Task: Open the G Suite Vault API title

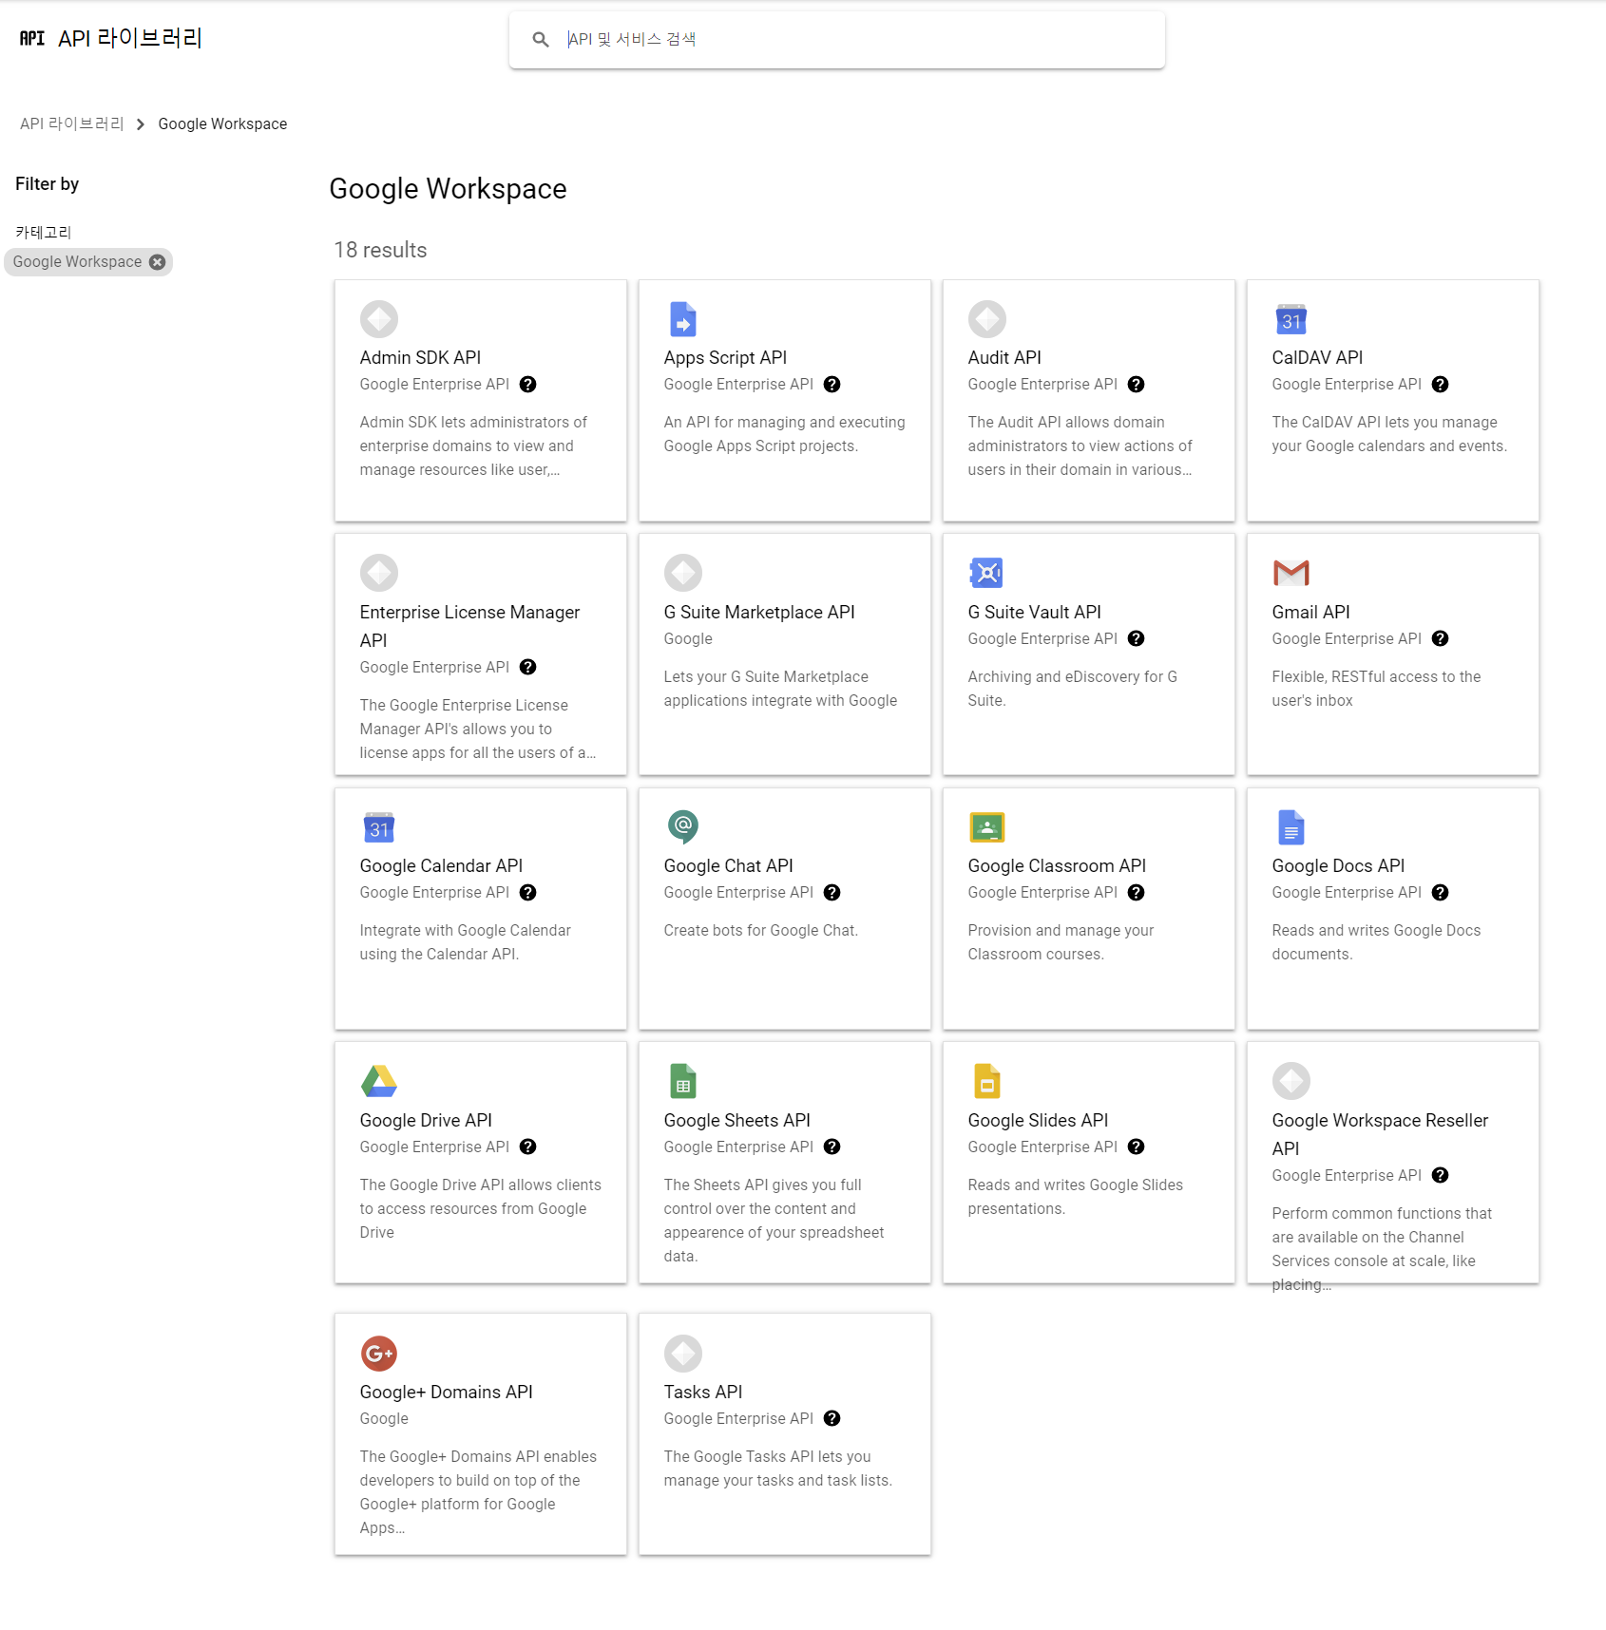Action: point(1034,612)
